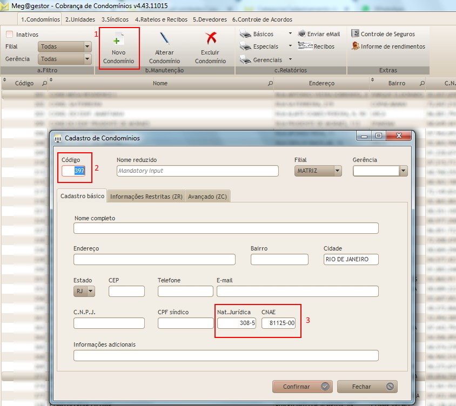Open Recibos from the toolbar
The width and height of the screenshot is (456, 406).
click(305, 46)
